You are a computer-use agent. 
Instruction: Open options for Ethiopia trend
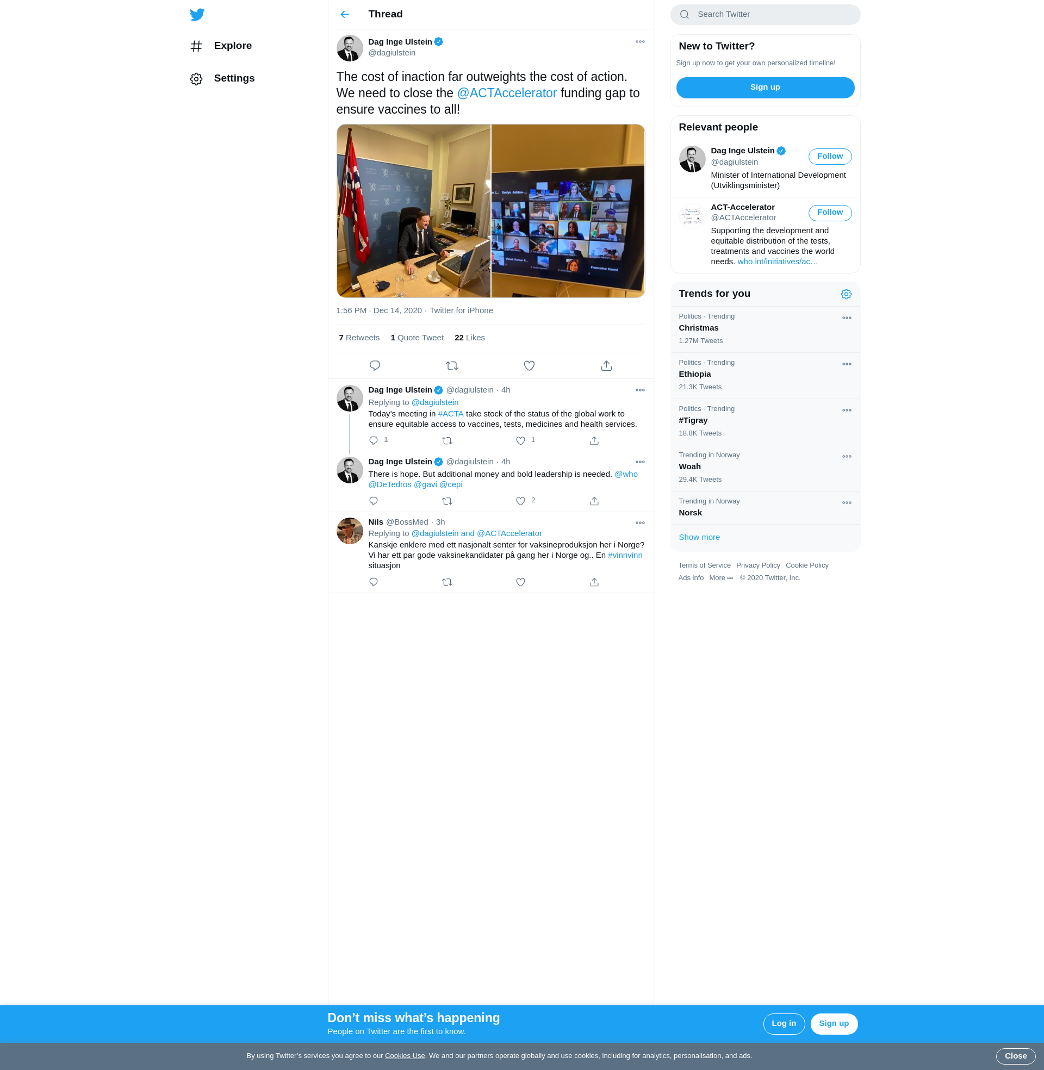(847, 364)
